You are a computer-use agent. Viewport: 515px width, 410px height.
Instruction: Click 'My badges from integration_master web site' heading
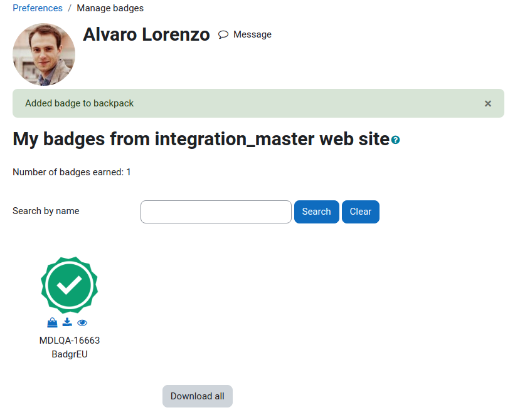pyautogui.click(x=201, y=139)
